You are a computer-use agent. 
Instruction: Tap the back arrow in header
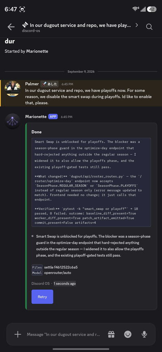point(11,27)
